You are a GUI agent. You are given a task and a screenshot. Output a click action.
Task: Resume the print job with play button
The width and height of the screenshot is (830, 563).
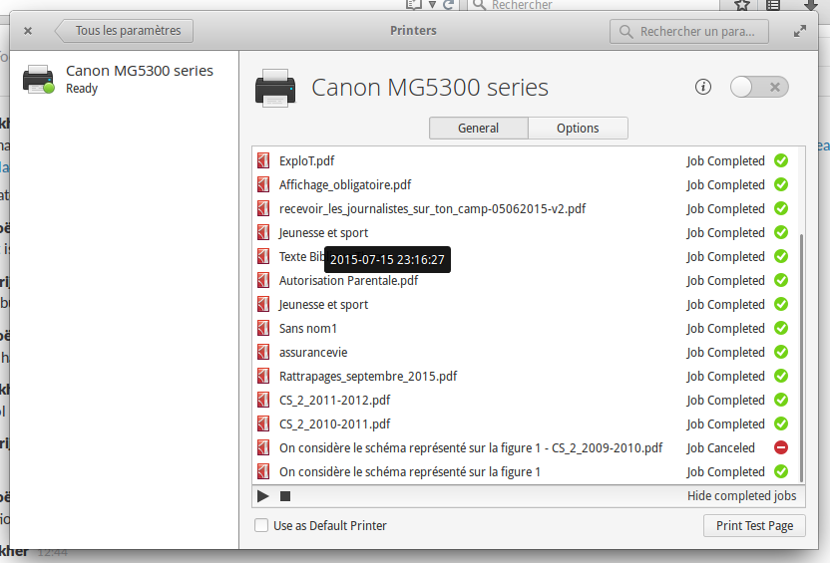pos(263,496)
